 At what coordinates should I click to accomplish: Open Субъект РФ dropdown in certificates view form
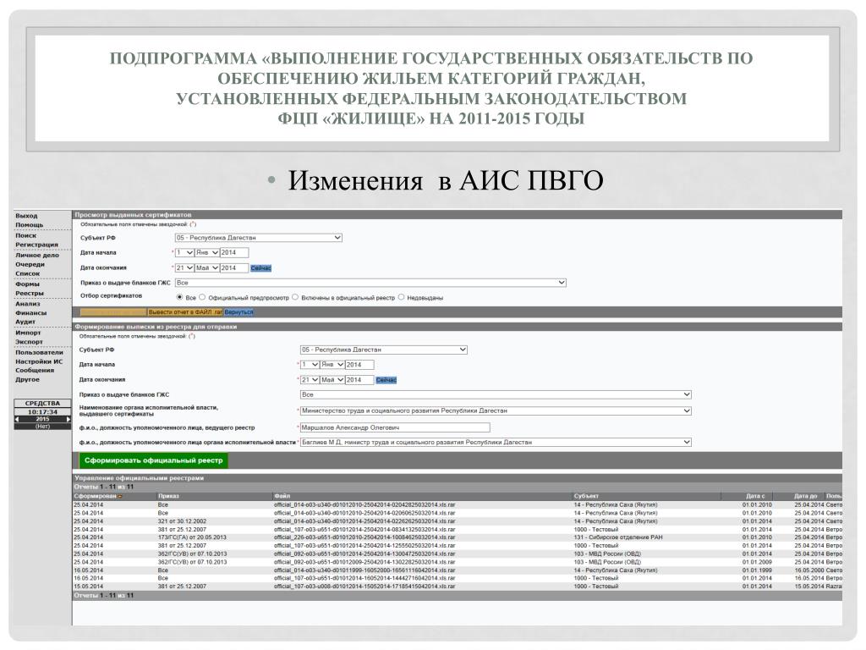pos(259,238)
